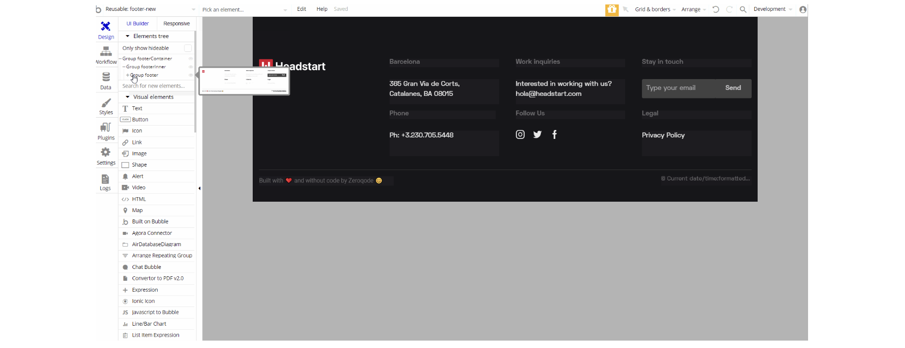Toggle visibility of Group footerContainer
Image resolution: width=905 pixels, height=348 pixels.
pos(191,59)
